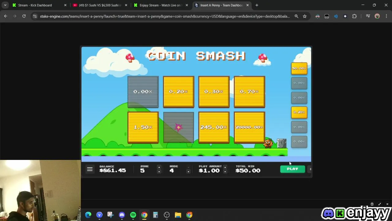Close the Stream - Kick Dashboard tab
This screenshot has height=221, width=392.
pos(65,5)
